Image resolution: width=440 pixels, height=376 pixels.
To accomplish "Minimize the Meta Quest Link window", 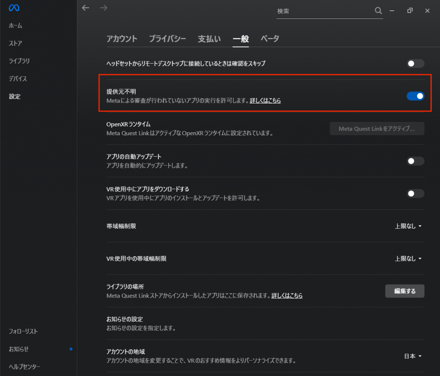I will click(x=392, y=11).
